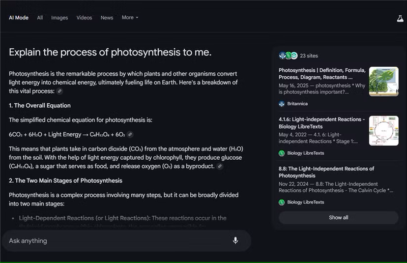
Task: Click the title 'Explain the process of photosynthesis to me.'
Action: [110, 52]
